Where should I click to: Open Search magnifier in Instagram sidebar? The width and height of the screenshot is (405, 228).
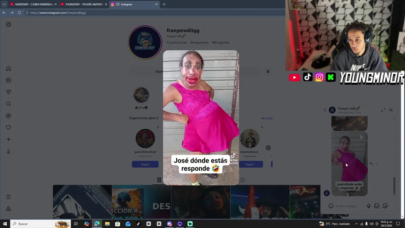pos(9,104)
